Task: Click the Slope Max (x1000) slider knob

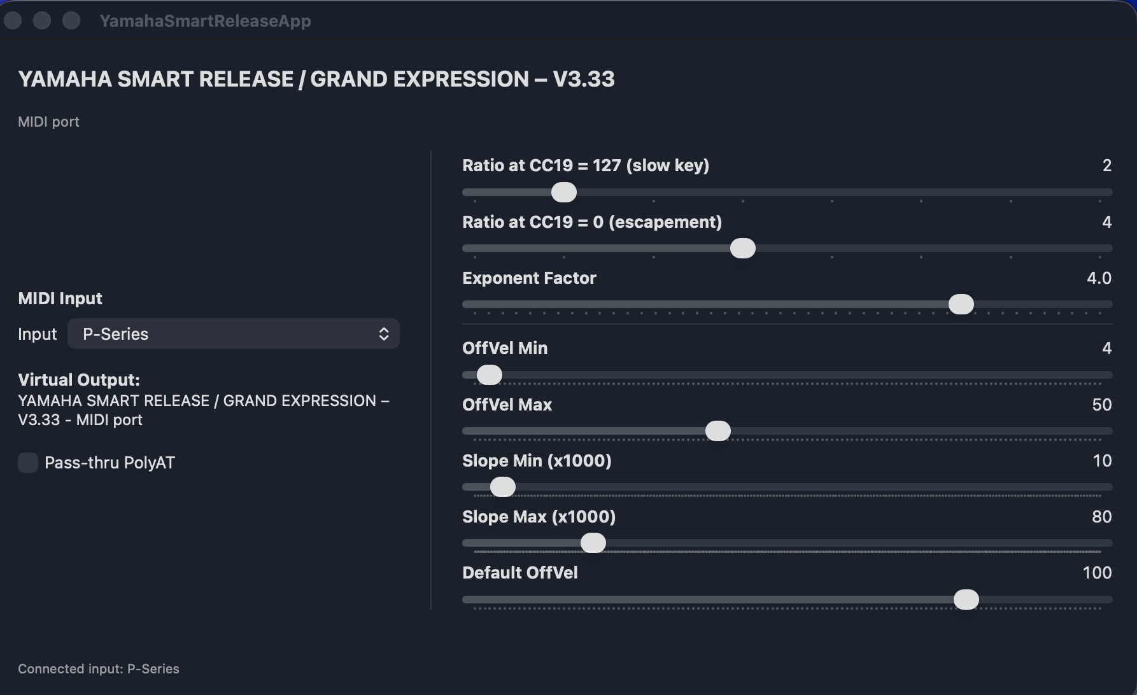Action: [x=593, y=543]
